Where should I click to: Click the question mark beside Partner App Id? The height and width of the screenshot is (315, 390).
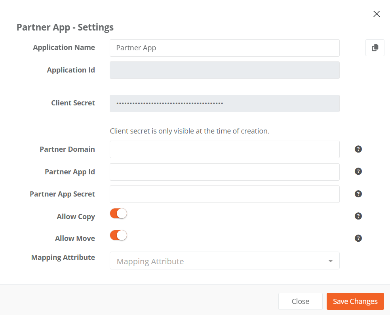pyautogui.click(x=358, y=171)
